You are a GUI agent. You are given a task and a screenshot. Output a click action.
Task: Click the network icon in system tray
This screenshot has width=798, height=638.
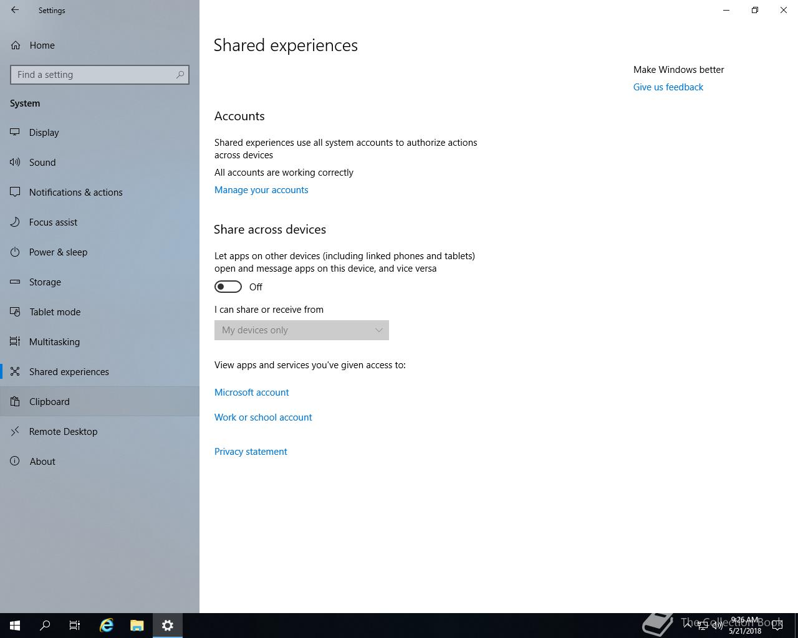(702, 625)
